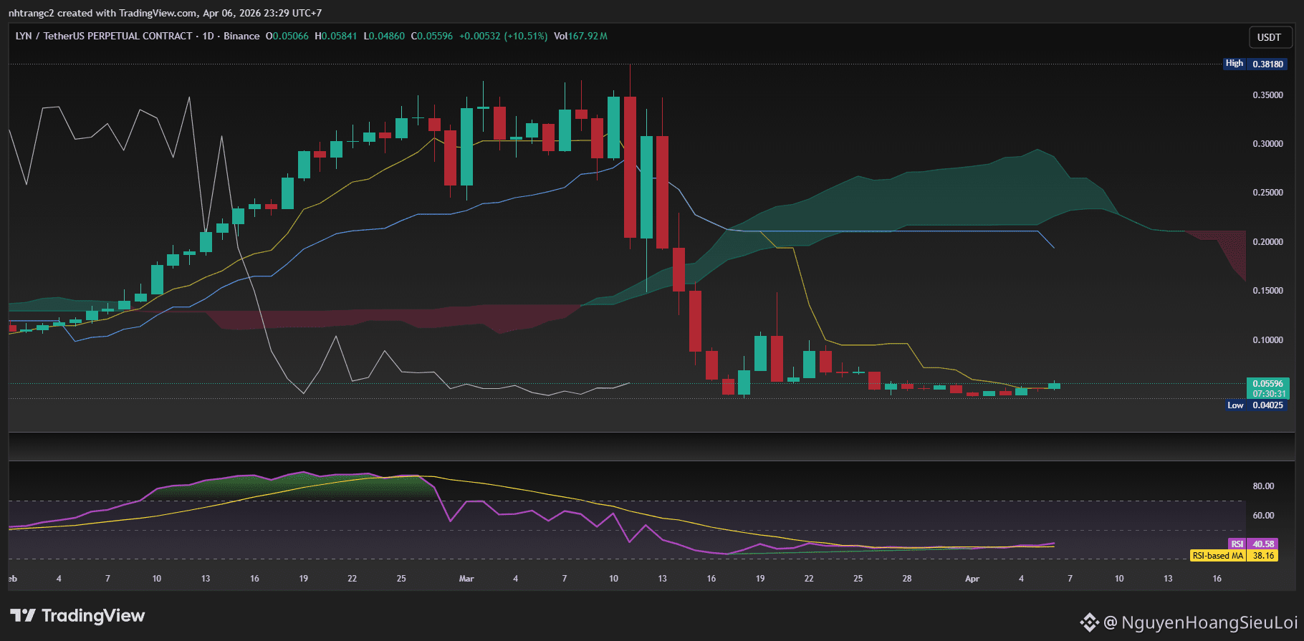Image resolution: width=1304 pixels, height=641 pixels.
Task: Click the change value +0.00532 (+10.51%)
Action: [x=503, y=36]
